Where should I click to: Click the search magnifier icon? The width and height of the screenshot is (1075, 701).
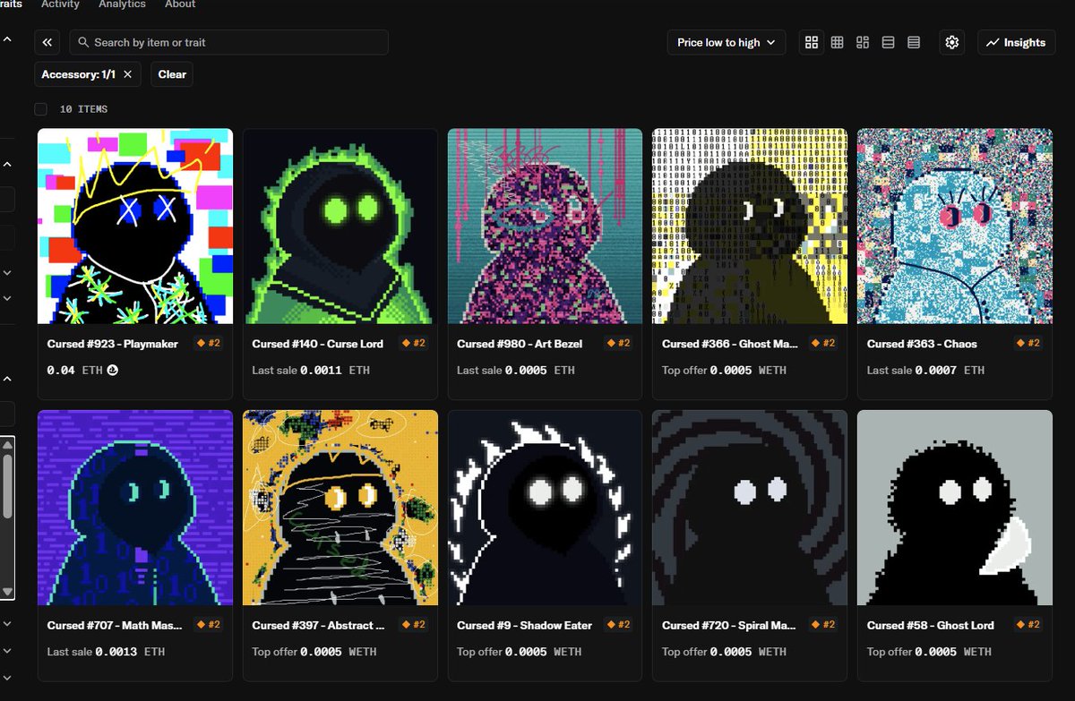point(83,42)
